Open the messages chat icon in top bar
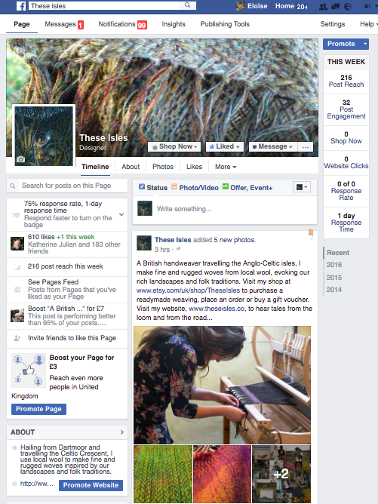The image size is (378, 504). coord(336,7)
